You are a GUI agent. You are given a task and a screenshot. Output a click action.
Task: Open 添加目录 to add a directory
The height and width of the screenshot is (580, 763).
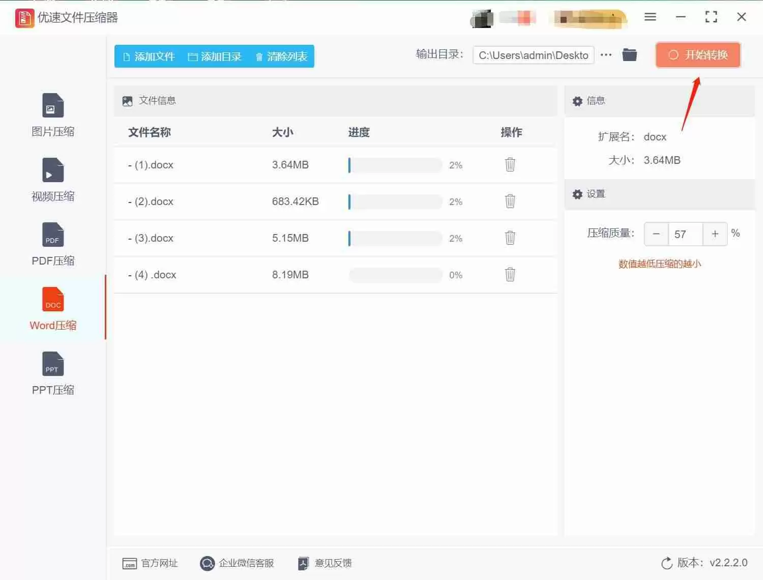pyautogui.click(x=214, y=56)
